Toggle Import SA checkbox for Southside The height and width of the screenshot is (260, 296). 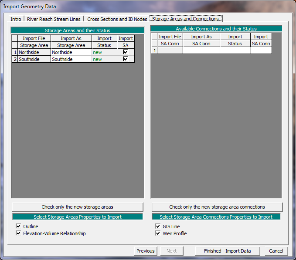[x=126, y=59]
